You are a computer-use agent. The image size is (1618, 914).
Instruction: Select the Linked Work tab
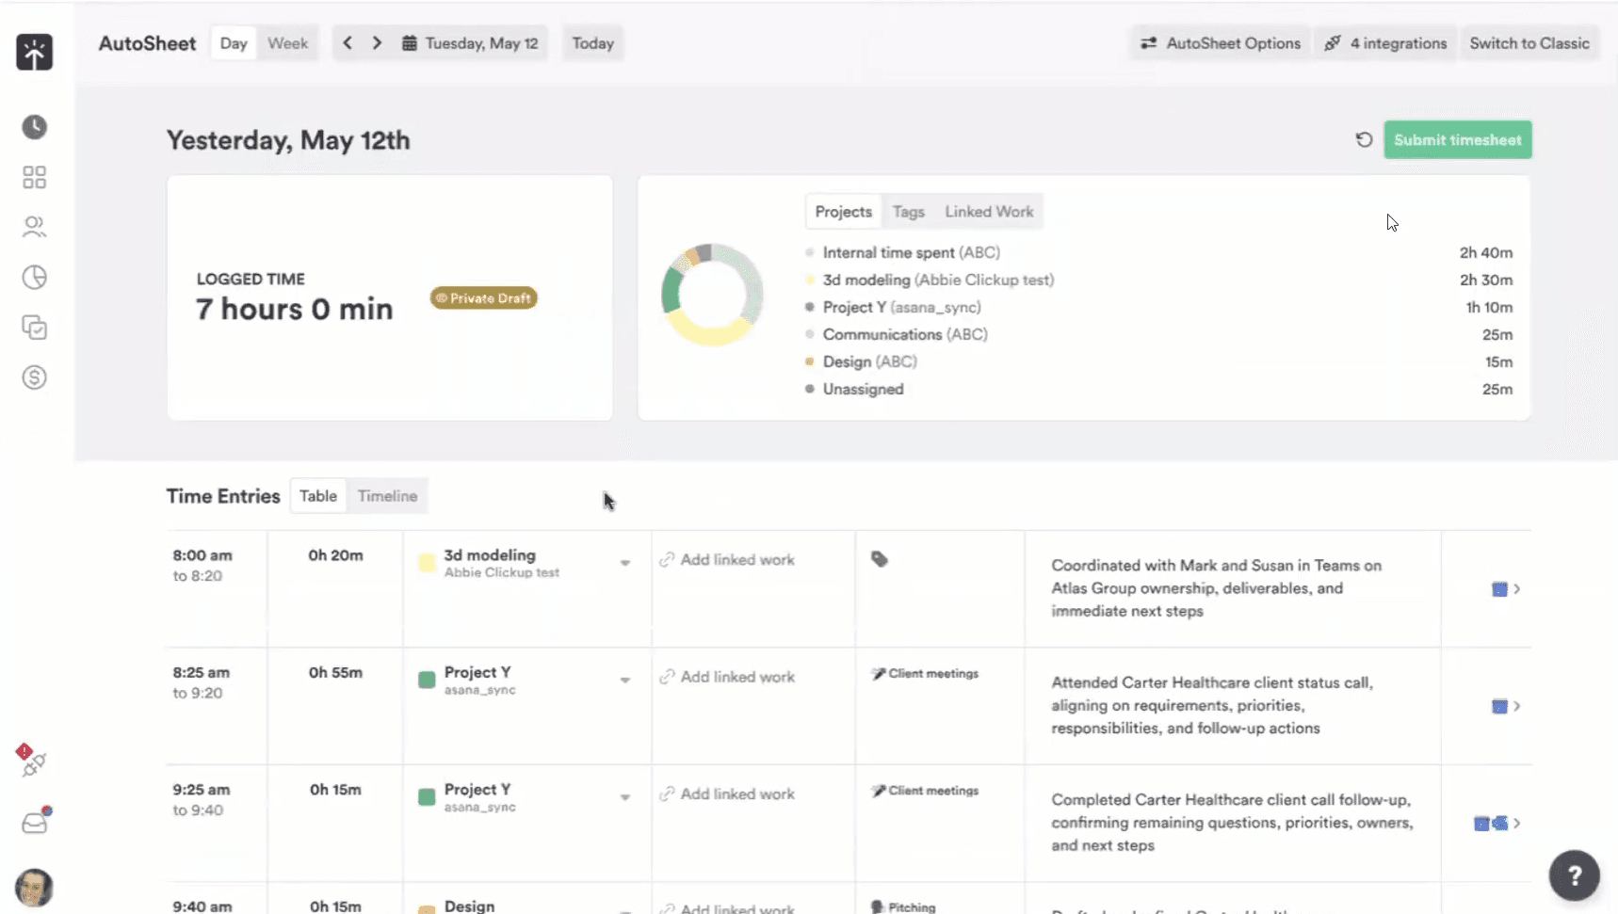(x=989, y=212)
